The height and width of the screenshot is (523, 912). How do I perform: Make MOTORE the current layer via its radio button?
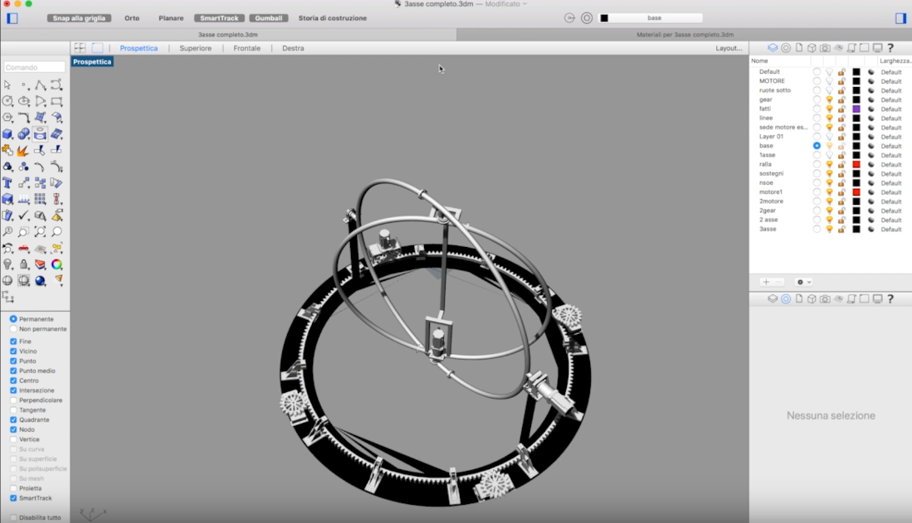point(817,81)
